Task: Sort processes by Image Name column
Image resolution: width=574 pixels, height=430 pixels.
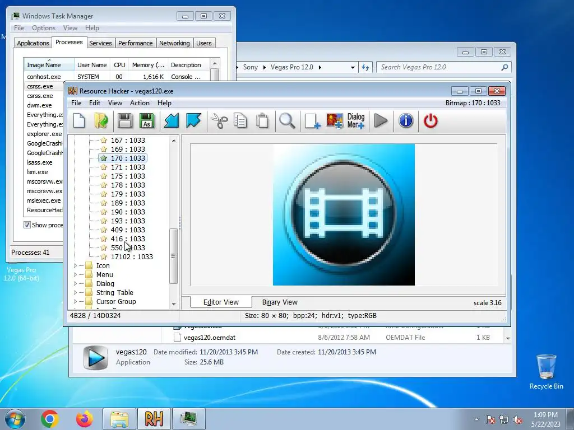Action: 49,65
